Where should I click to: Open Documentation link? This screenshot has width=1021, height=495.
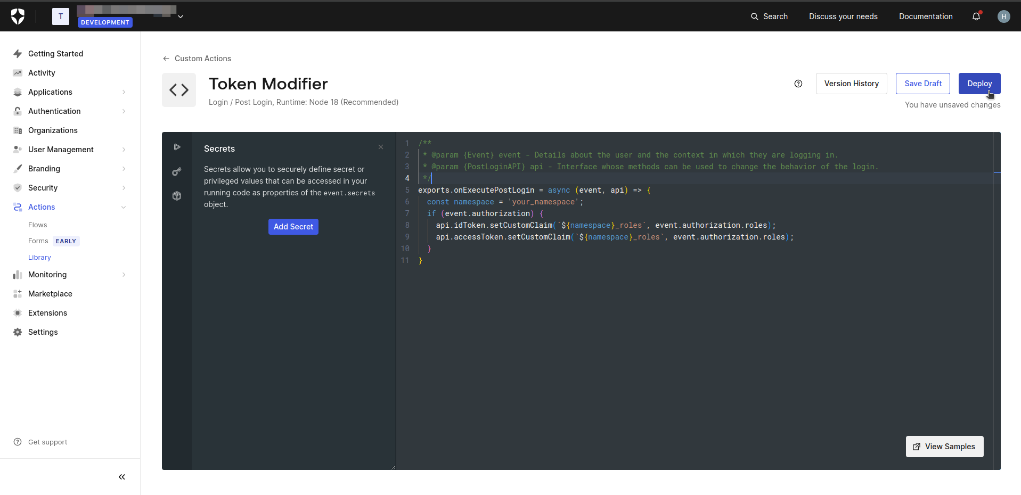[926, 16]
